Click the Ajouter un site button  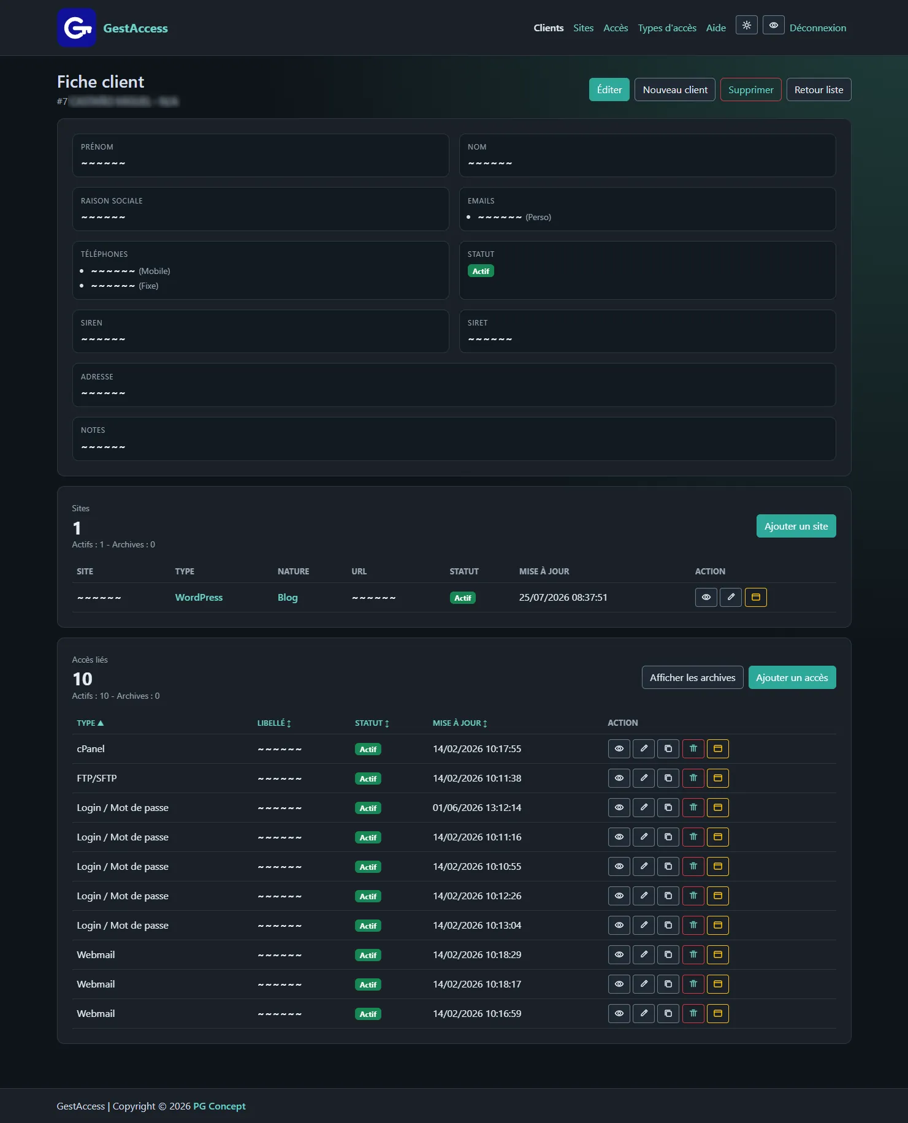click(796, 526)
